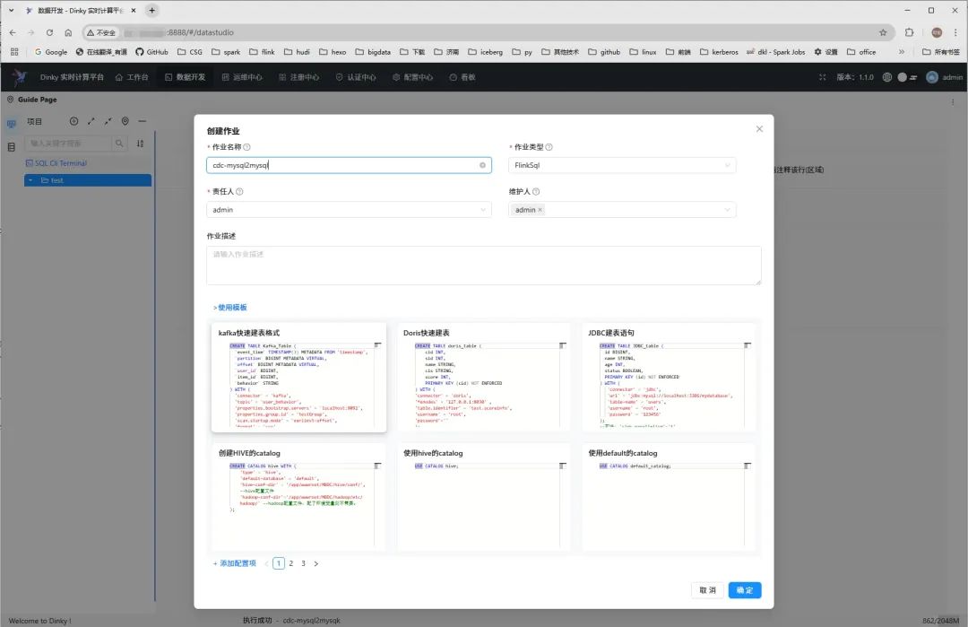This screenshot has height=627, width=968.
Task: Collapse the 使用模板 section
Action: pos(230,307)
